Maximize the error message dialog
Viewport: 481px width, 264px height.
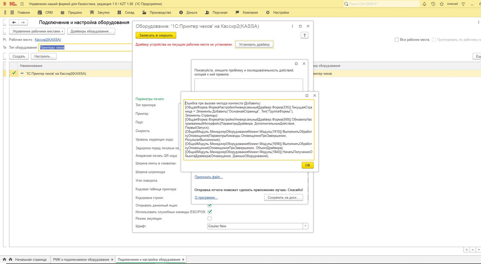307,96
